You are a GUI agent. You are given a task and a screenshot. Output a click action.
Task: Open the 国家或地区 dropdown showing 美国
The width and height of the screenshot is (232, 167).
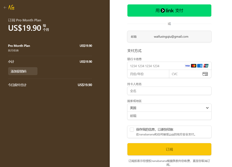[x=167, y=108]
